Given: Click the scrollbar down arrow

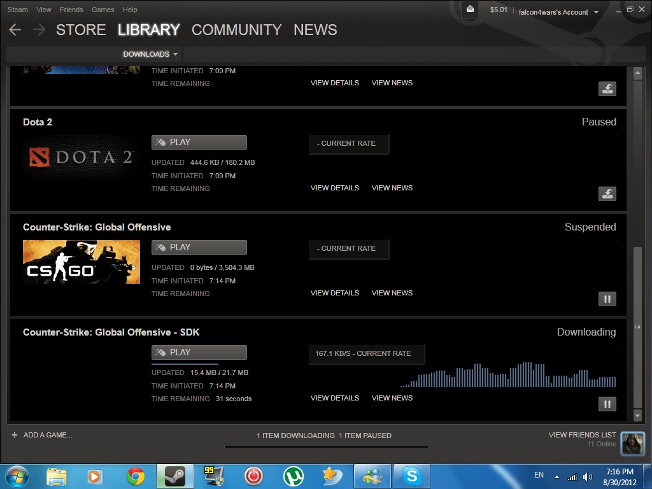Looking at the screenshot, I should [x=637, y=415].
